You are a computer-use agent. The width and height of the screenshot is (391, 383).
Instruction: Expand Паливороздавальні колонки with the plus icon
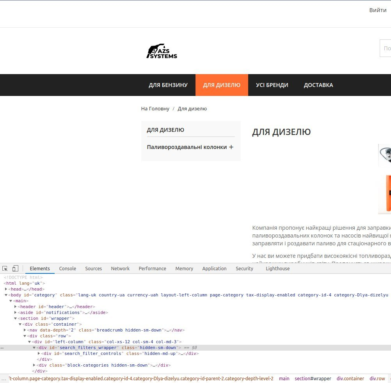(x=231, y=147)
